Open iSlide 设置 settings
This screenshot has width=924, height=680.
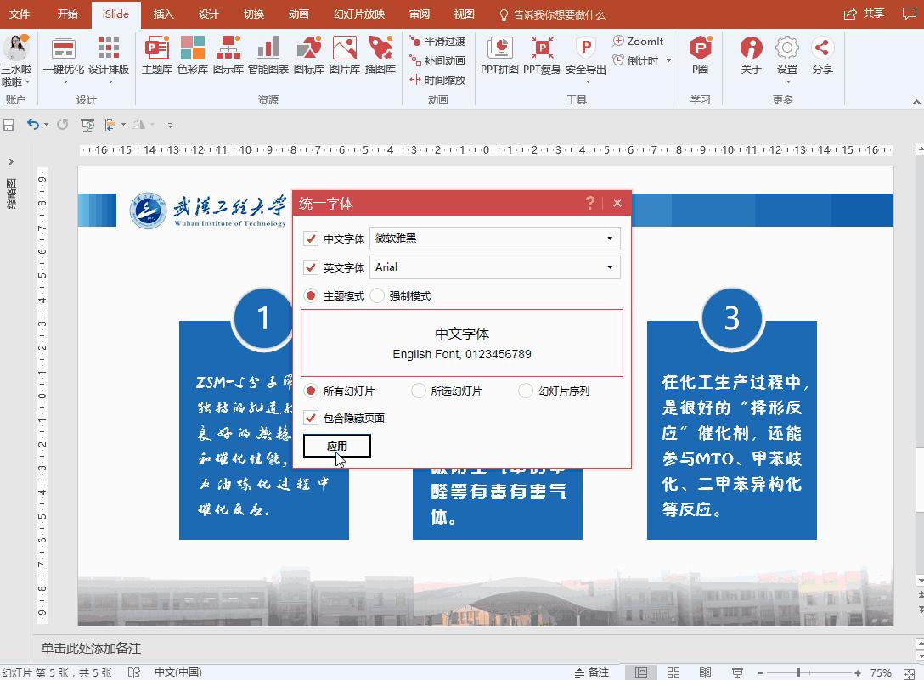tap(786, 55)
